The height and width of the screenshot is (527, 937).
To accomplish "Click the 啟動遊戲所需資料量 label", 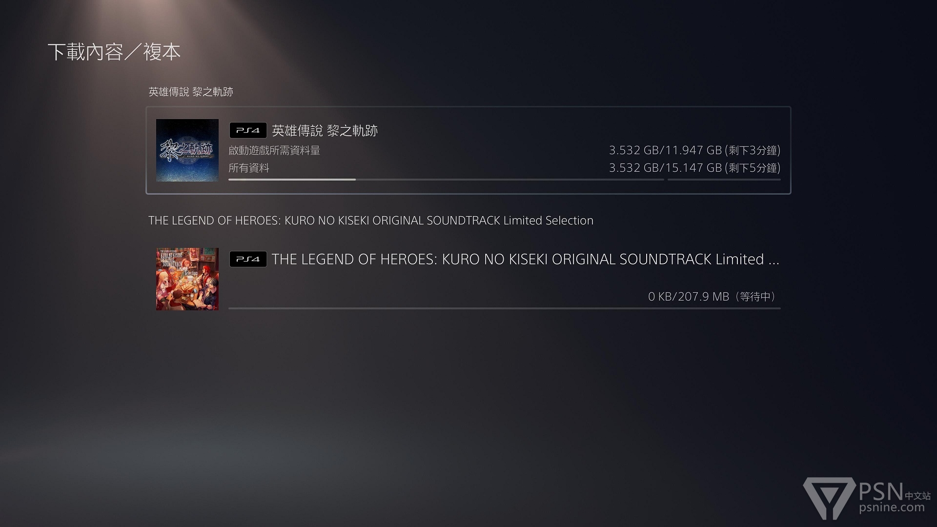I will coord(274,150).
